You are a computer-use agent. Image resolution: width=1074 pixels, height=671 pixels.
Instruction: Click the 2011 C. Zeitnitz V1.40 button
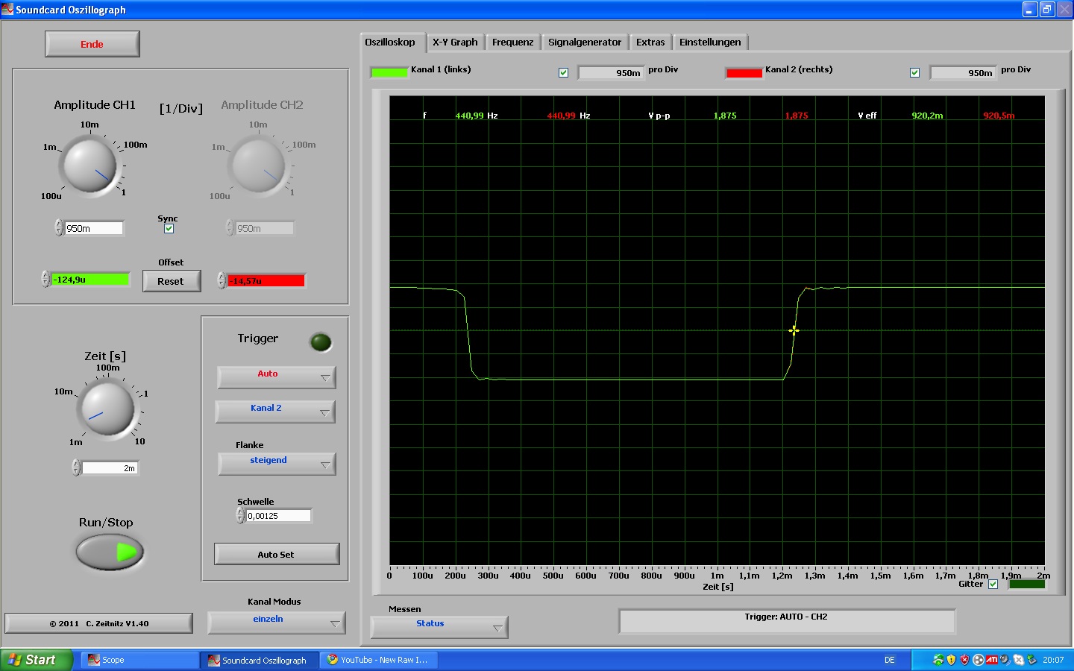[99, 623]
